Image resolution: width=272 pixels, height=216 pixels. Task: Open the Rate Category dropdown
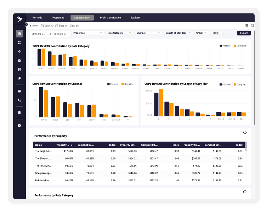coord(119,33)
